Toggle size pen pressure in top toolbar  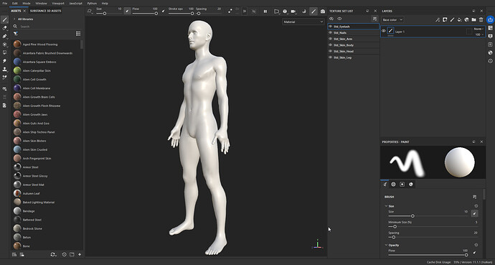(126, 11)
